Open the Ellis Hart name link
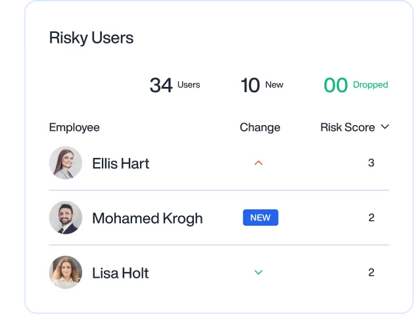Viewport: 414px width, 314px height. [120, 164]
